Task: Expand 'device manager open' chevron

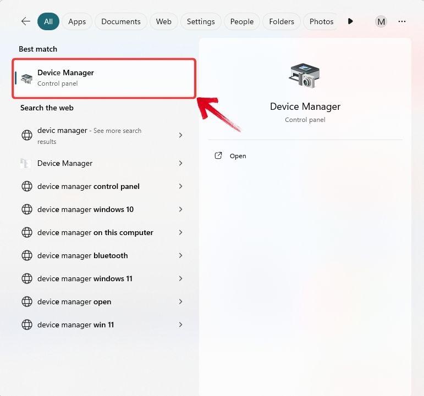Action: tap(180, 302)
